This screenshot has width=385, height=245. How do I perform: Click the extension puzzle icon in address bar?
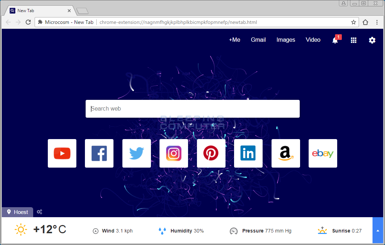click(40, 22)
